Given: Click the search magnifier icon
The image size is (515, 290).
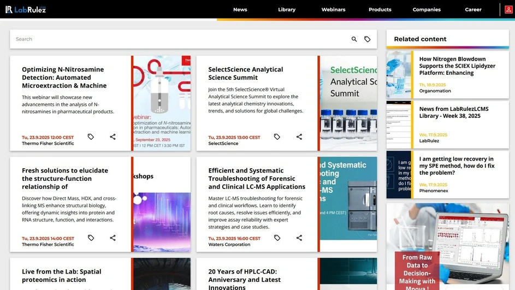Looking at the screenshot, I should (x=354, y=39).
